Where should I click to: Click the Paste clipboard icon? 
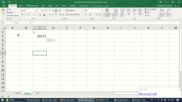(3, 11)
